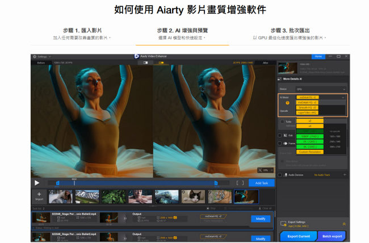Switch to side-by-side compare view icon
The height and width of the screenshot is (243, 369).
pos(161,62)
